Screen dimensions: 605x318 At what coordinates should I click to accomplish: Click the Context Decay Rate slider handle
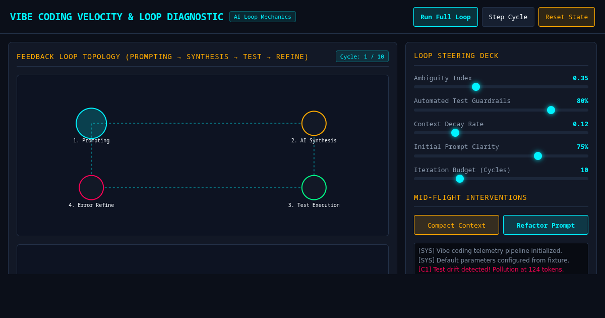[x=455, y=133]
